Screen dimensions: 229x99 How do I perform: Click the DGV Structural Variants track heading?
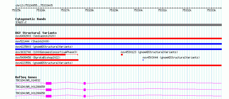(x=36, y=33)
